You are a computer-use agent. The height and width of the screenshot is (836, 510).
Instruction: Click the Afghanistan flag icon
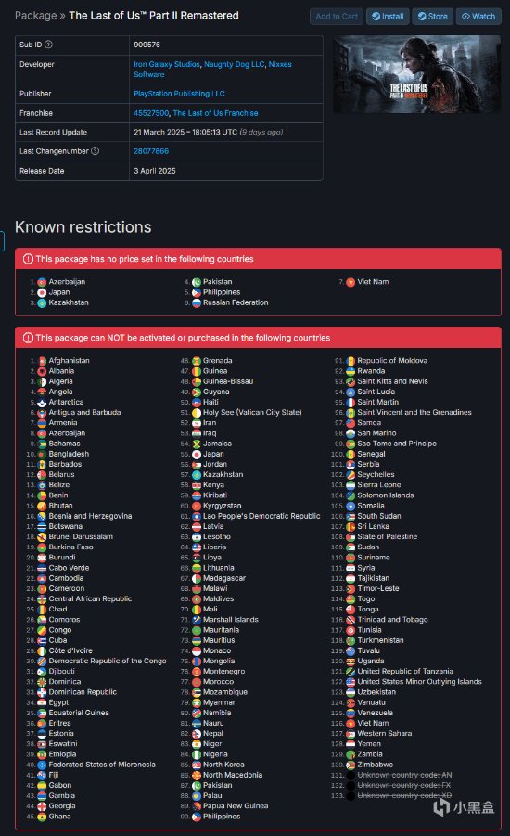tap(42, 361)
